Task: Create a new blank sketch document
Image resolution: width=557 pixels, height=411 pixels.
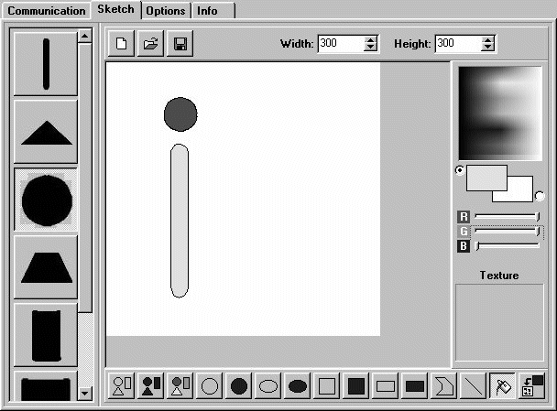Action: [x=121, y=43]
